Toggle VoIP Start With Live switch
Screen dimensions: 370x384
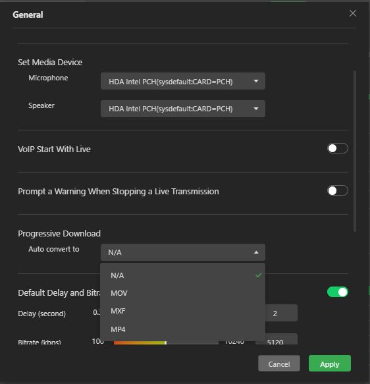(x=338, y=148)
